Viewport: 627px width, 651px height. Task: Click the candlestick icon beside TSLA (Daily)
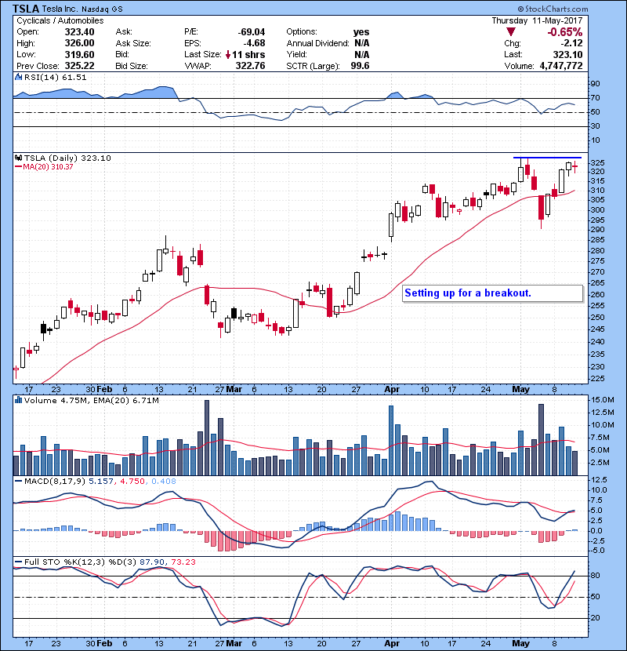coord(18,158)
